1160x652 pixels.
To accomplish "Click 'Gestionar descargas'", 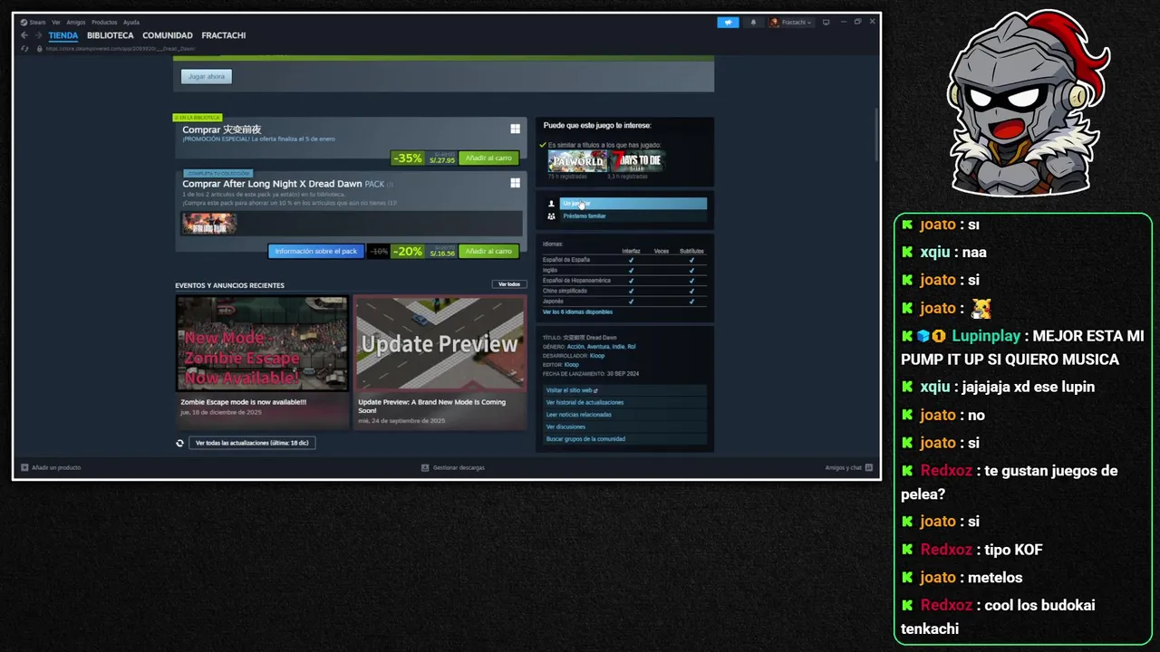I will click(x=459, y=467).
